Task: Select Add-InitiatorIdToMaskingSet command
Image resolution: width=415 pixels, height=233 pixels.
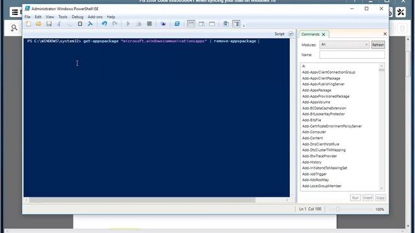Action: pyautogui.click(x=324, y=168)
